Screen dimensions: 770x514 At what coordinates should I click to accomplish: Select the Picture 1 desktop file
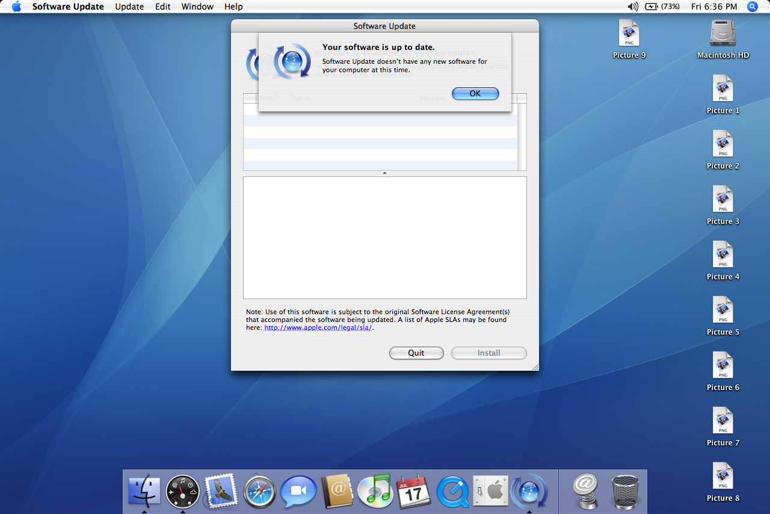(723, 94)
